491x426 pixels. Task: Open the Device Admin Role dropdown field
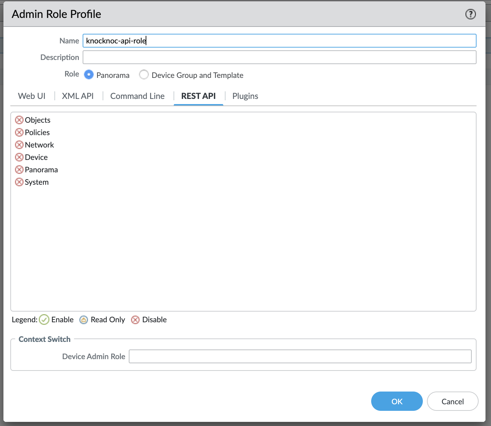[x=300, y=356]
